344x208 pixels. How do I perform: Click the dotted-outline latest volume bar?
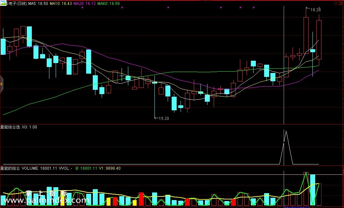(x=319, y=194)
